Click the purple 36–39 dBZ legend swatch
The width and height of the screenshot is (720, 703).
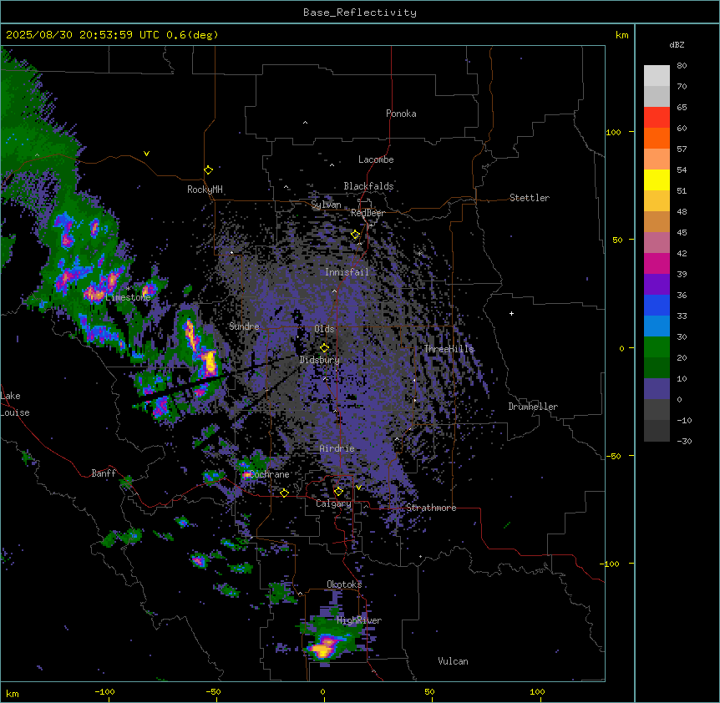pyautogui.click(x=657, y=285)
